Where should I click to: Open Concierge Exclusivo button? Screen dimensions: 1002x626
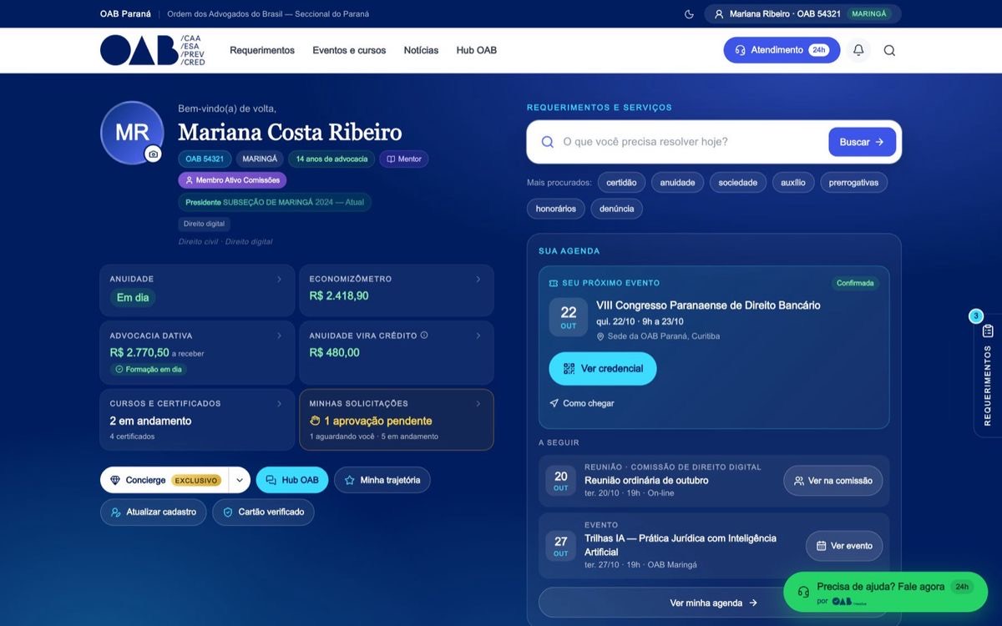(164, 480)
